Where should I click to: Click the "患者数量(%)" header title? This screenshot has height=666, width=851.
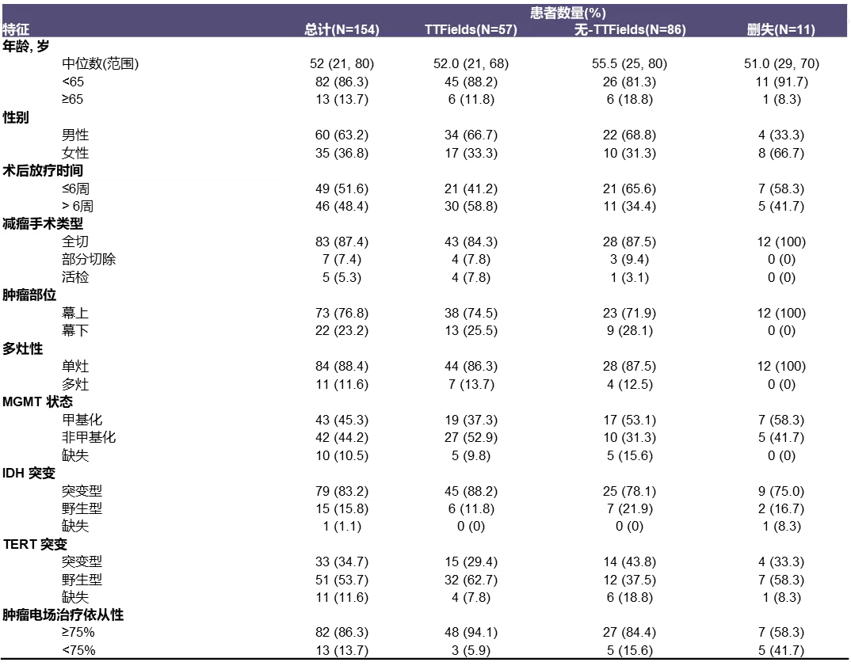pos(567,13)
